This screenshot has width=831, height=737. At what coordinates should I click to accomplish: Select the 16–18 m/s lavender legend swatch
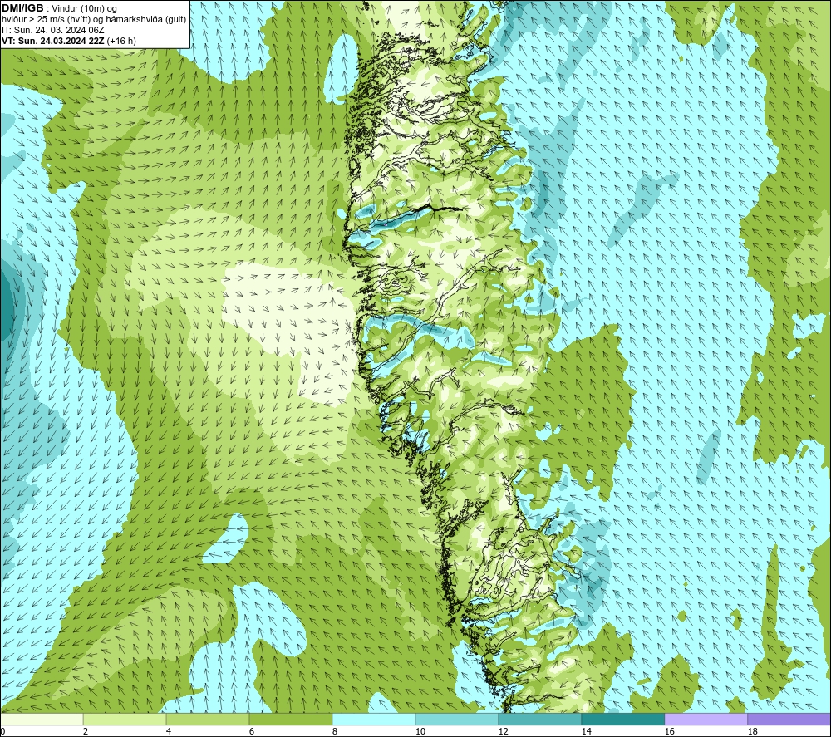tap(706, 719)
